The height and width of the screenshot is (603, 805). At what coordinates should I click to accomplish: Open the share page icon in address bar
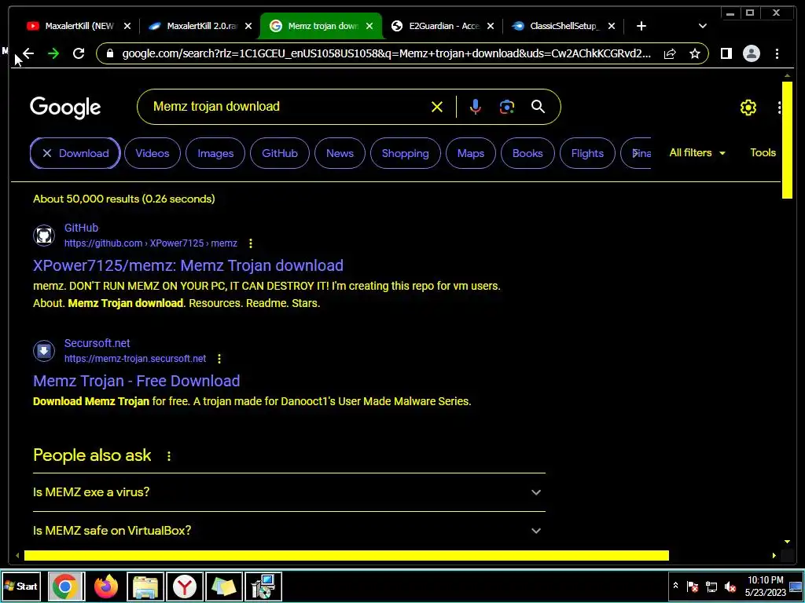coord(670,53)
